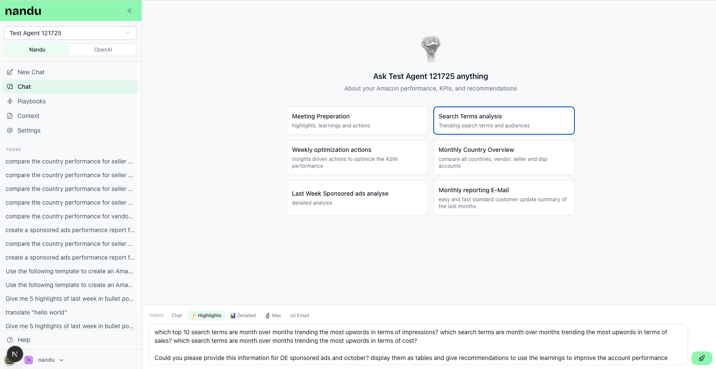Choose the Email output option
716x369 pixels.
tap(299, 315)
